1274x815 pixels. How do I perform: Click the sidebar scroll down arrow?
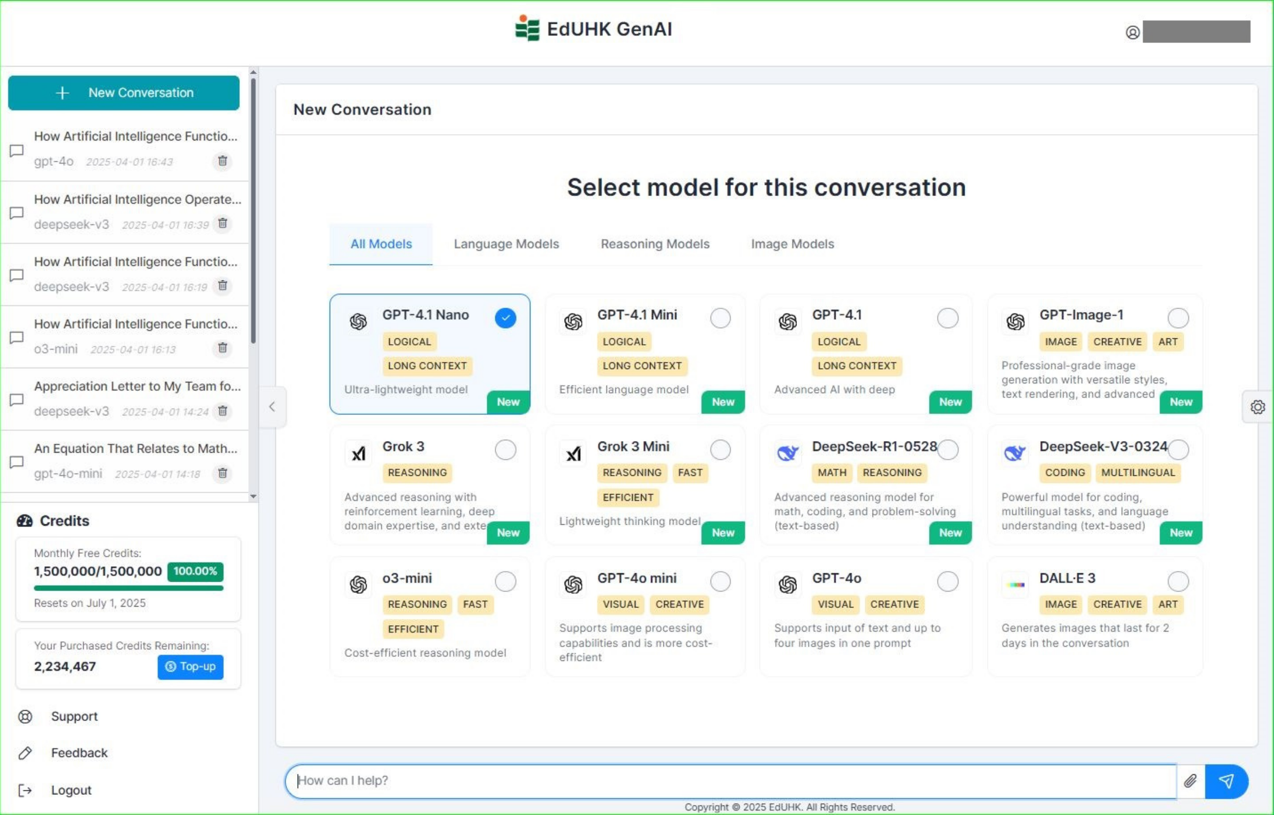253,496
